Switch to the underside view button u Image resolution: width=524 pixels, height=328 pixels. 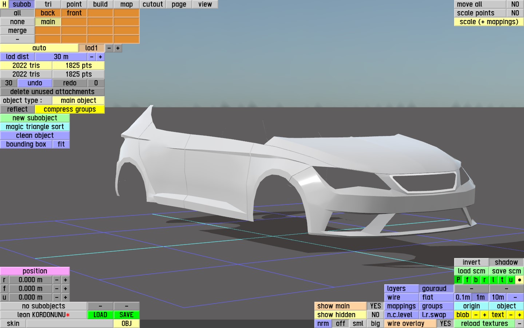click(x=511, y=280)
